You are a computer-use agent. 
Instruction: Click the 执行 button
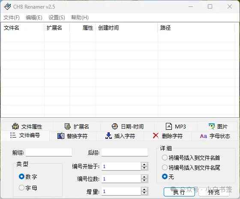[179, 192]
